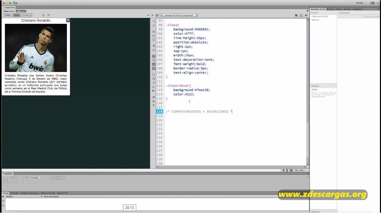The image size is (381, 213).
Task: Click the info circle icon top right
Action: click(x=378, y=3)
